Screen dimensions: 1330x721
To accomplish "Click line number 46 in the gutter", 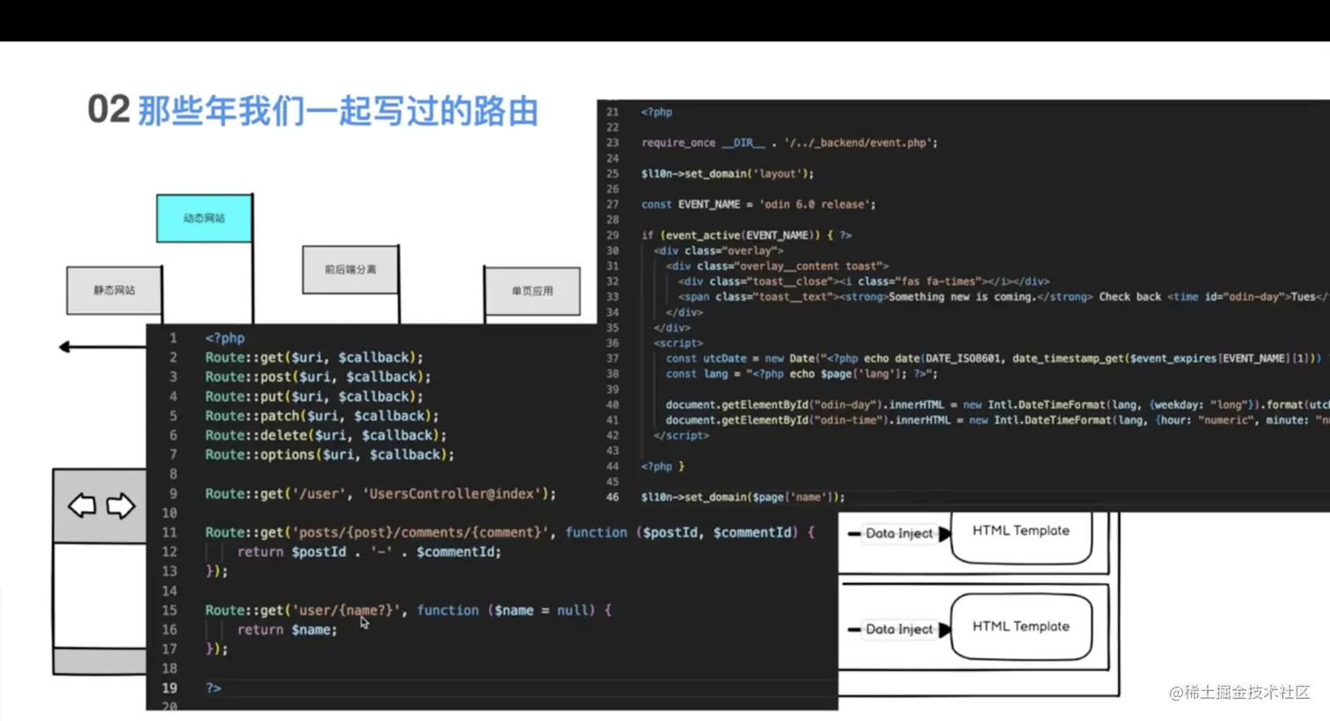I will pyautogui.click(x=612, y=497).
